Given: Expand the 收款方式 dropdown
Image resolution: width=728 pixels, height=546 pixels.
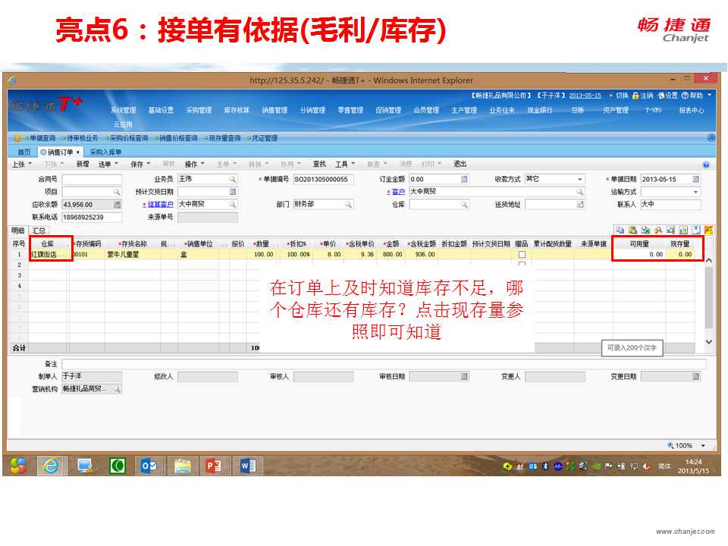Looking at the screenshot, I should 580,180.
